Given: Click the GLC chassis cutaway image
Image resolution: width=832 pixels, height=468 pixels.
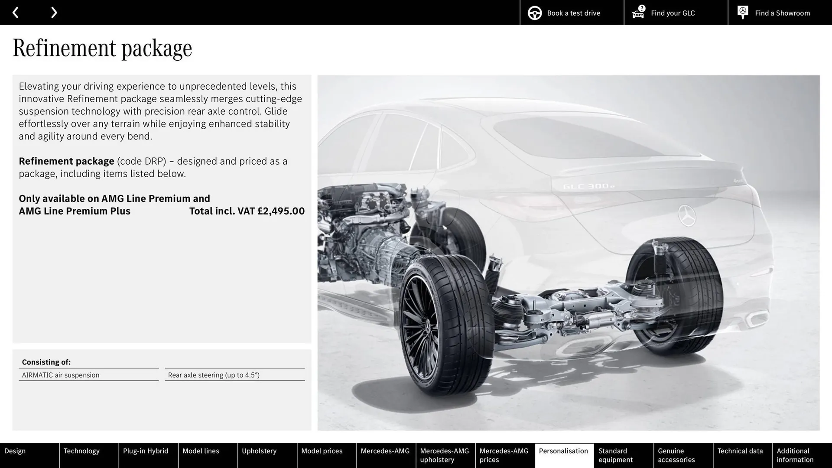Looking at the screenshot, I should (568, 253).
